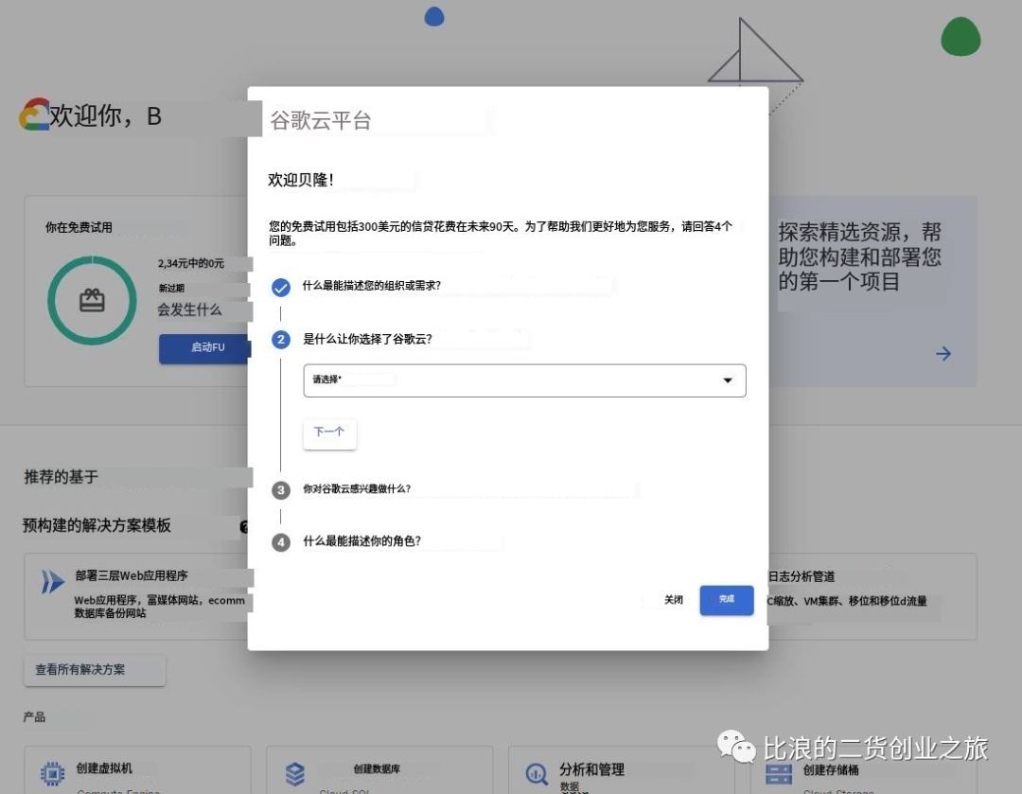Click the step 2 number circle
The height and width of the screenshot is (794, 1022).
pos(281,339)
